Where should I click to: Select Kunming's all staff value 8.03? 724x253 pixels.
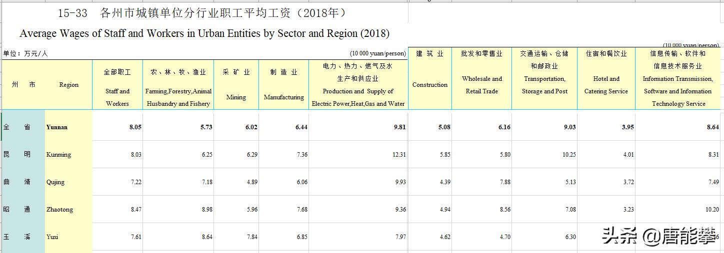[136, 155]
